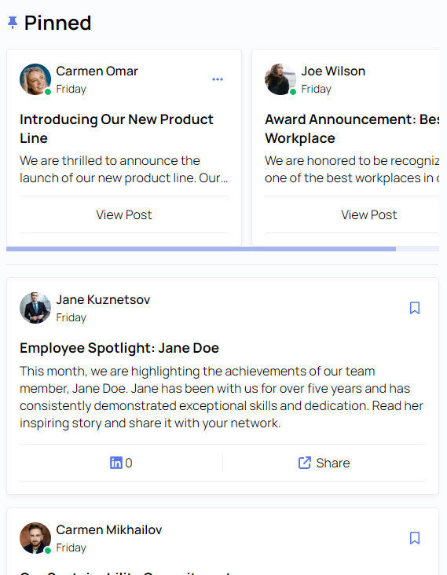
Task: Click Carmen Mikhailov's avatar photo
Action: click(x=35, y=538)
